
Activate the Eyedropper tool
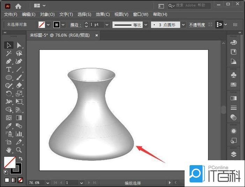(9, 126)
